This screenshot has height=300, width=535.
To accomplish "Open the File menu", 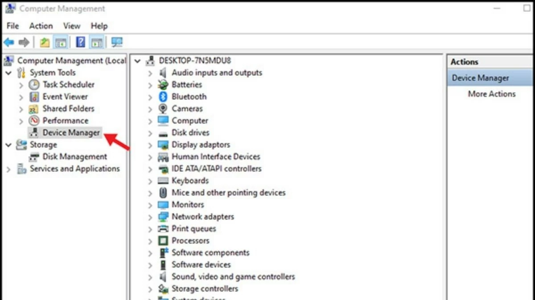I will (12, 26).
